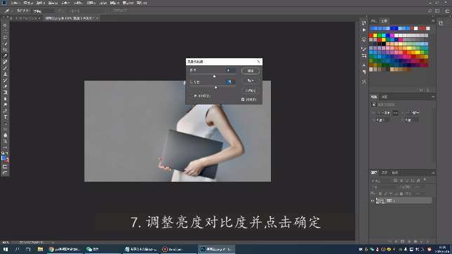Toggle lock transparent pixels in Layers panel
The width and height of the screenshot is (452, 254).
pos(380,194)
